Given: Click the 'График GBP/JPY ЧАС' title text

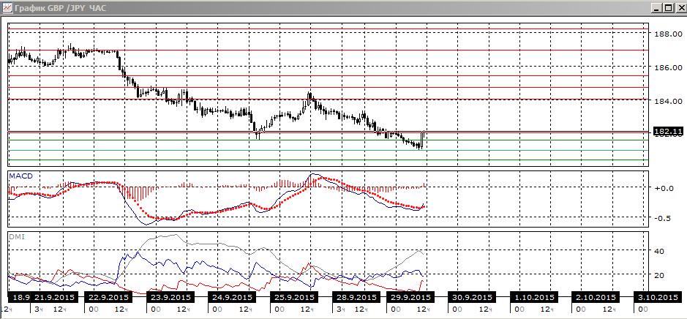Looking at the screenshot, I should pos(60,8).
